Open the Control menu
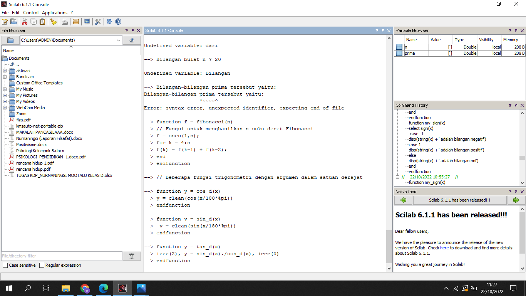 (x=31, y=13)
